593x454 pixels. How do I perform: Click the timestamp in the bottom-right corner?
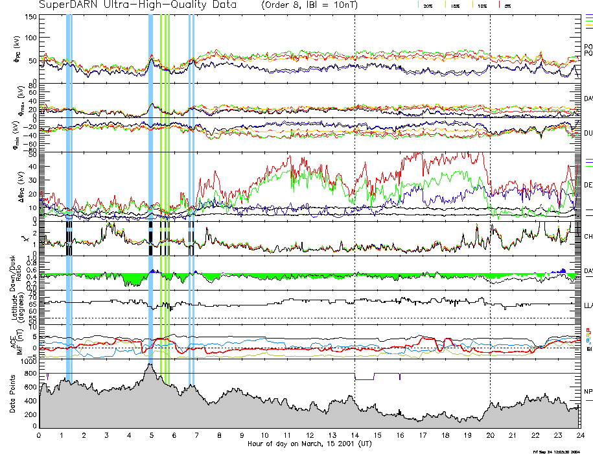point(561,451)
